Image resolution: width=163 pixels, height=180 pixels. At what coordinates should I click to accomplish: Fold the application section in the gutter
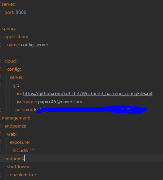[0, 37]
